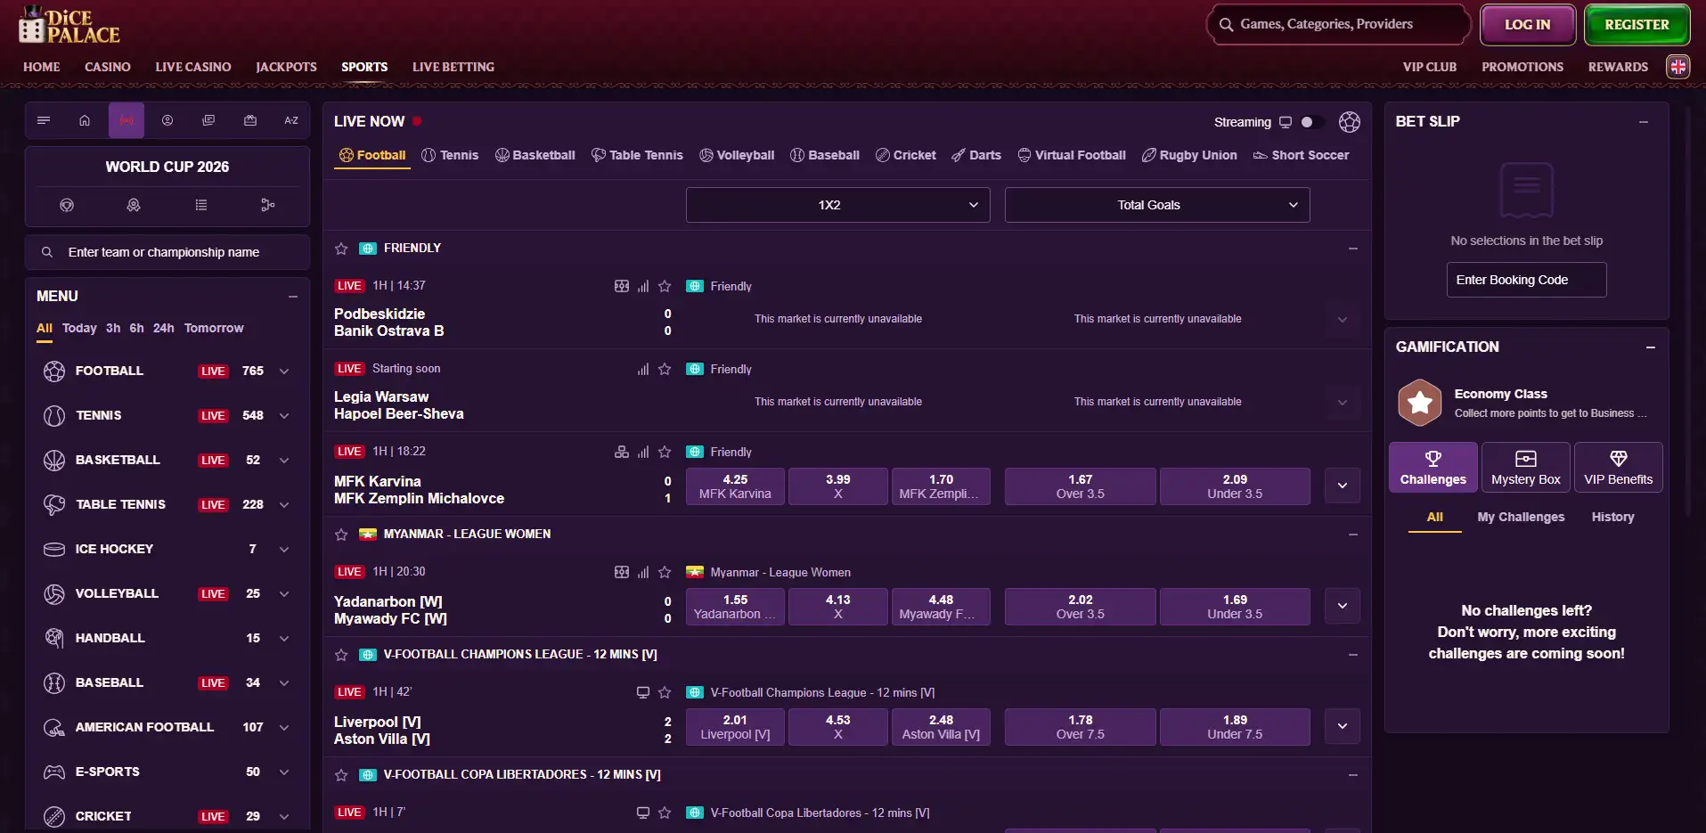
Task: Select the My Challenges tab
Action: (x=1521, y=517)
